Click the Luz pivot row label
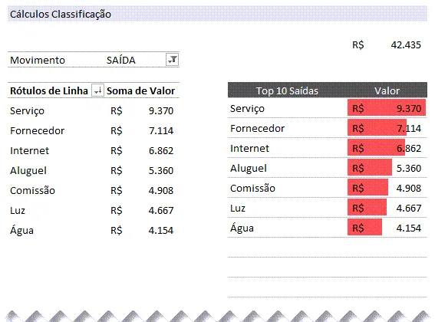Image resolution: width=435 pixels, height=322 pixels. [18, 211]
